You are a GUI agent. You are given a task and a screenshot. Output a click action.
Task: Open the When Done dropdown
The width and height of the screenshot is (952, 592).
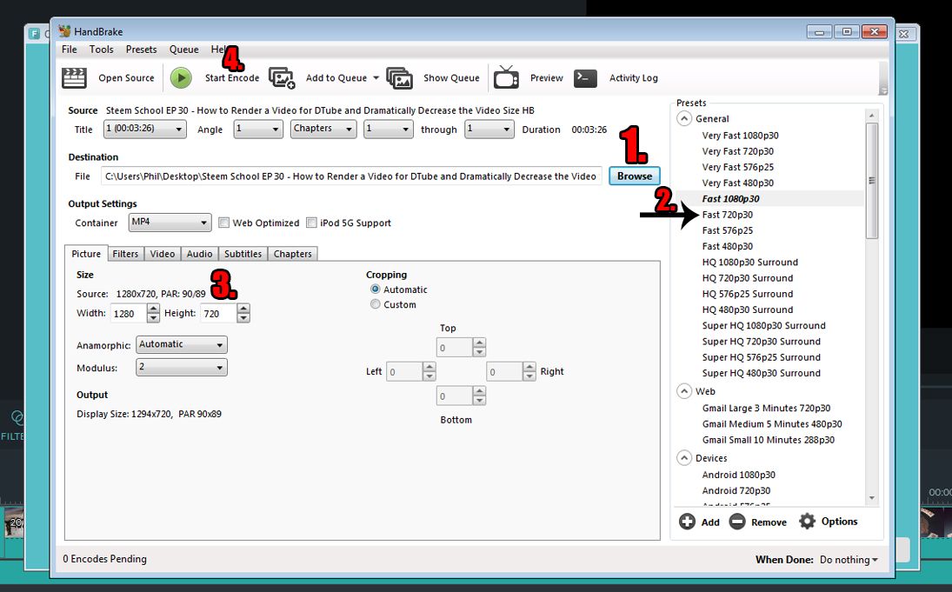click(849, 560)
